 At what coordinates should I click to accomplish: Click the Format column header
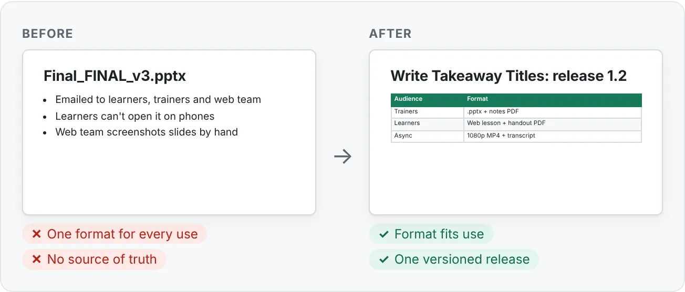(553, 99)
